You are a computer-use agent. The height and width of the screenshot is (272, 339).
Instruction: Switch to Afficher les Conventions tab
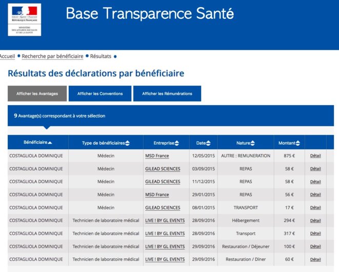coord(100,93)
